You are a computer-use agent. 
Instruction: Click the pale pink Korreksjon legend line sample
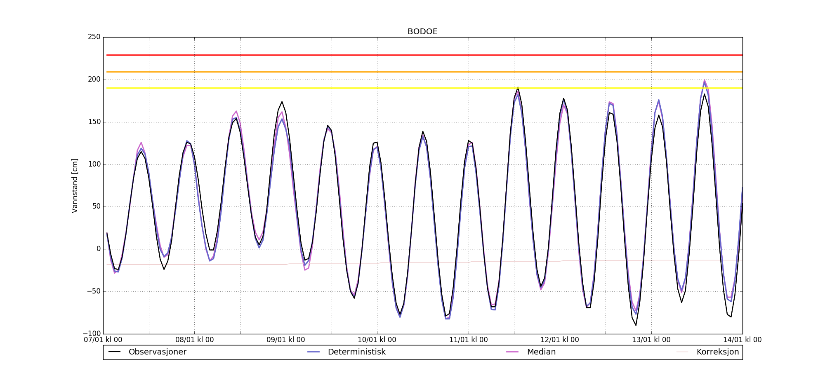click(683, 352)
